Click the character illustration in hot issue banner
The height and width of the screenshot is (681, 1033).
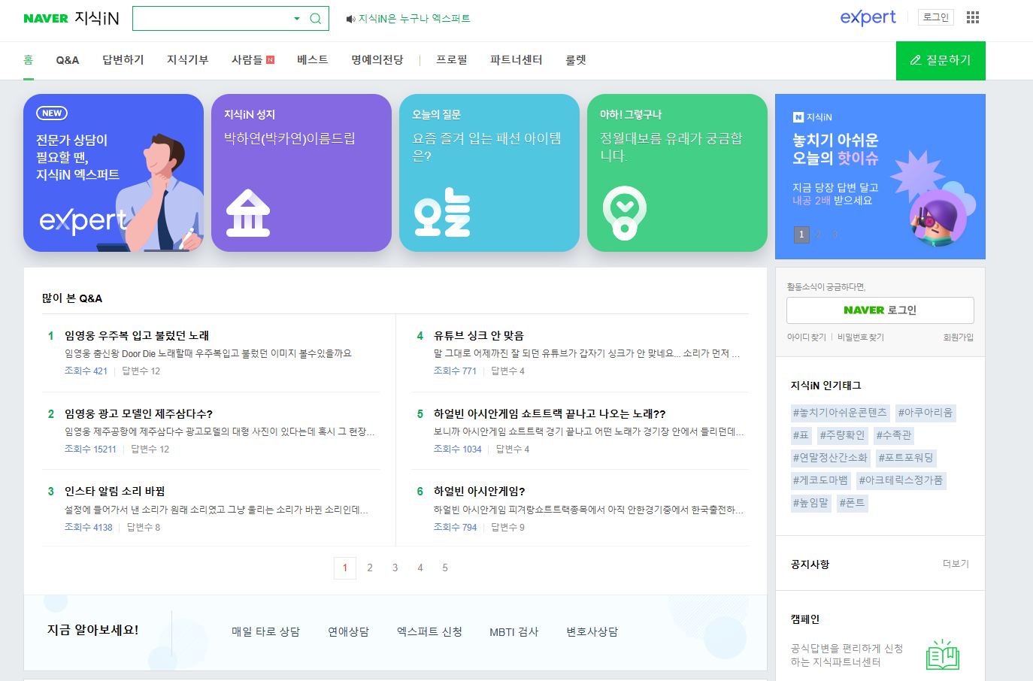point(938,216)
